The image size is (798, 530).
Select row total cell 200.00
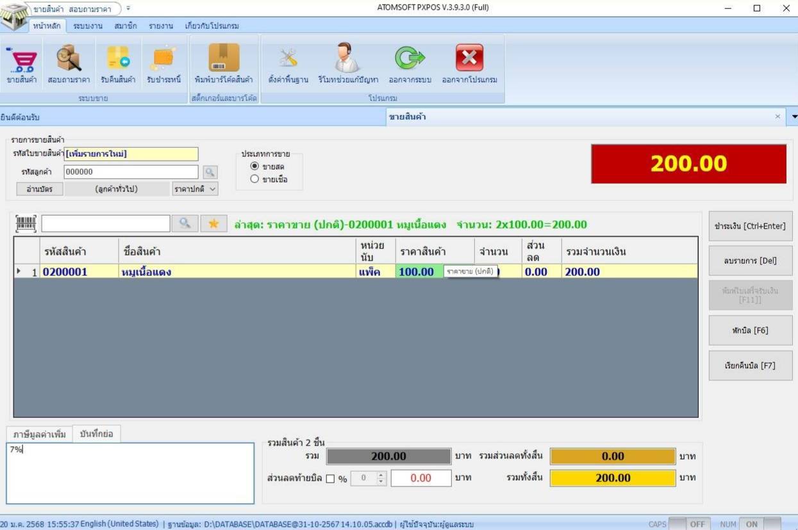pyautogui.click(x=629, y=271)
